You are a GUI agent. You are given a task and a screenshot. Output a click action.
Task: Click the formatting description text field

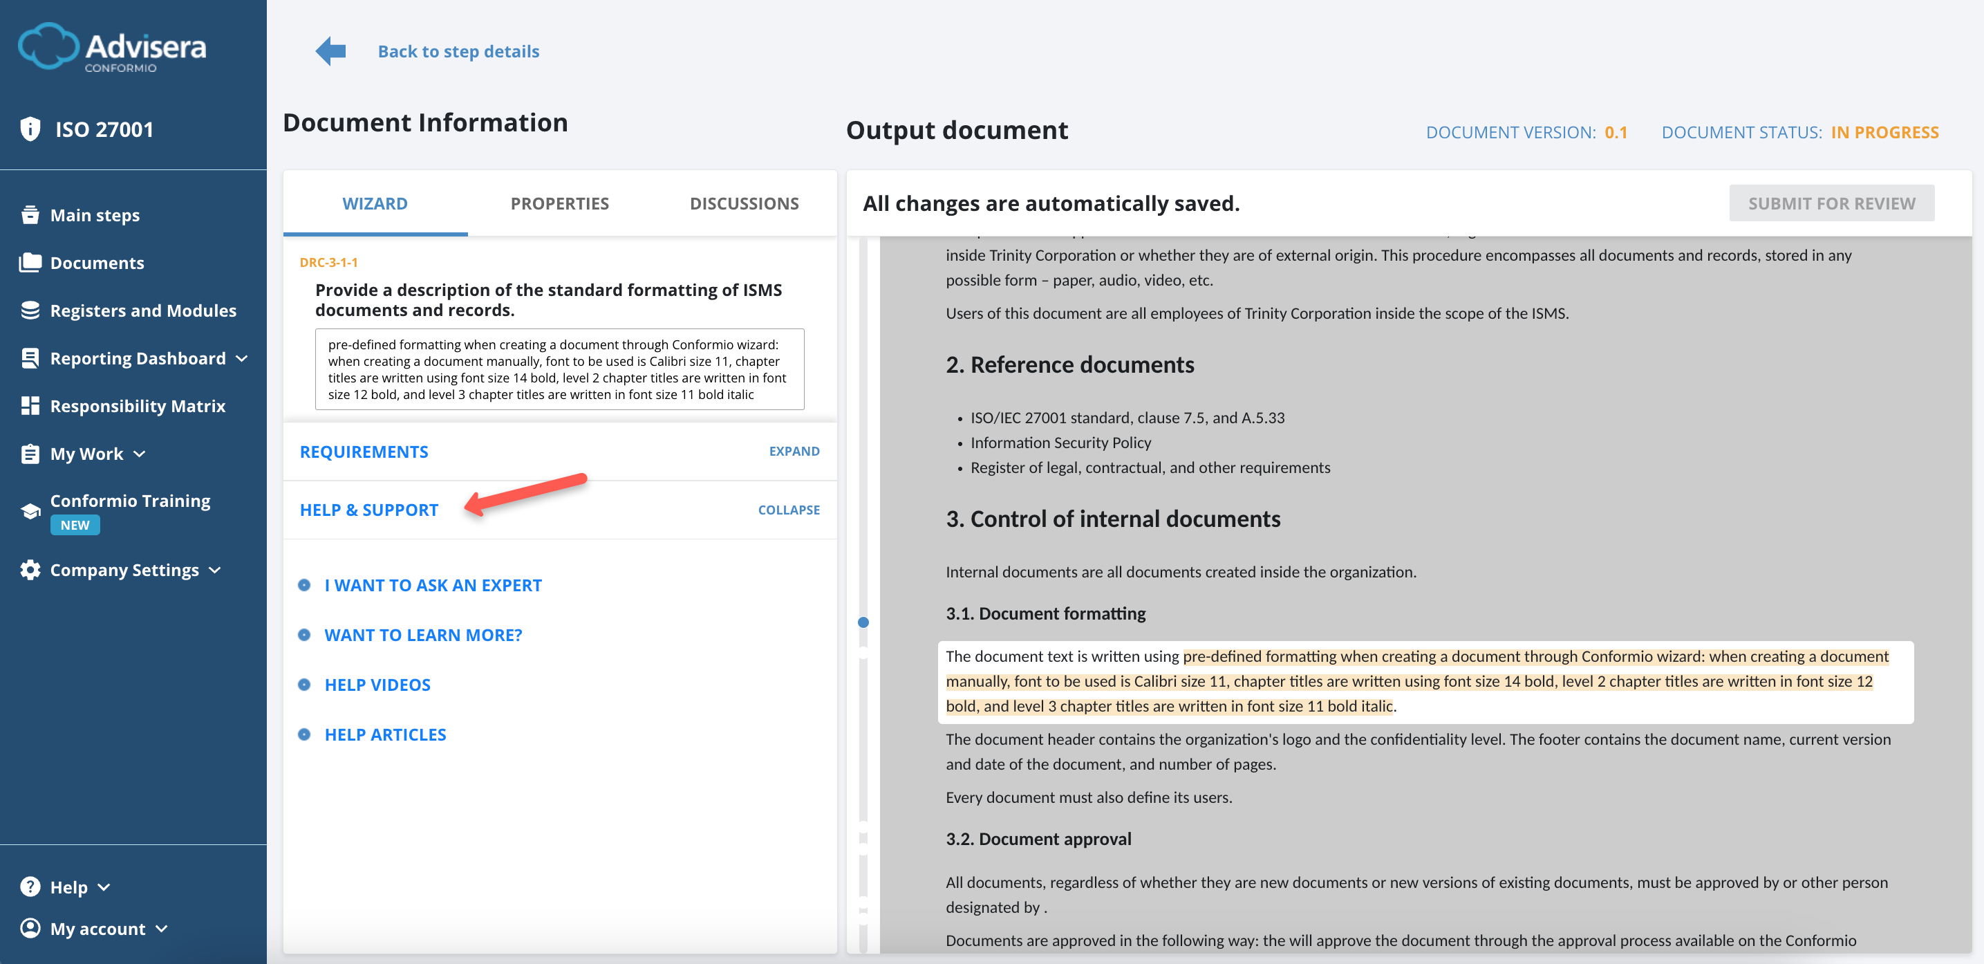point(559,369)
